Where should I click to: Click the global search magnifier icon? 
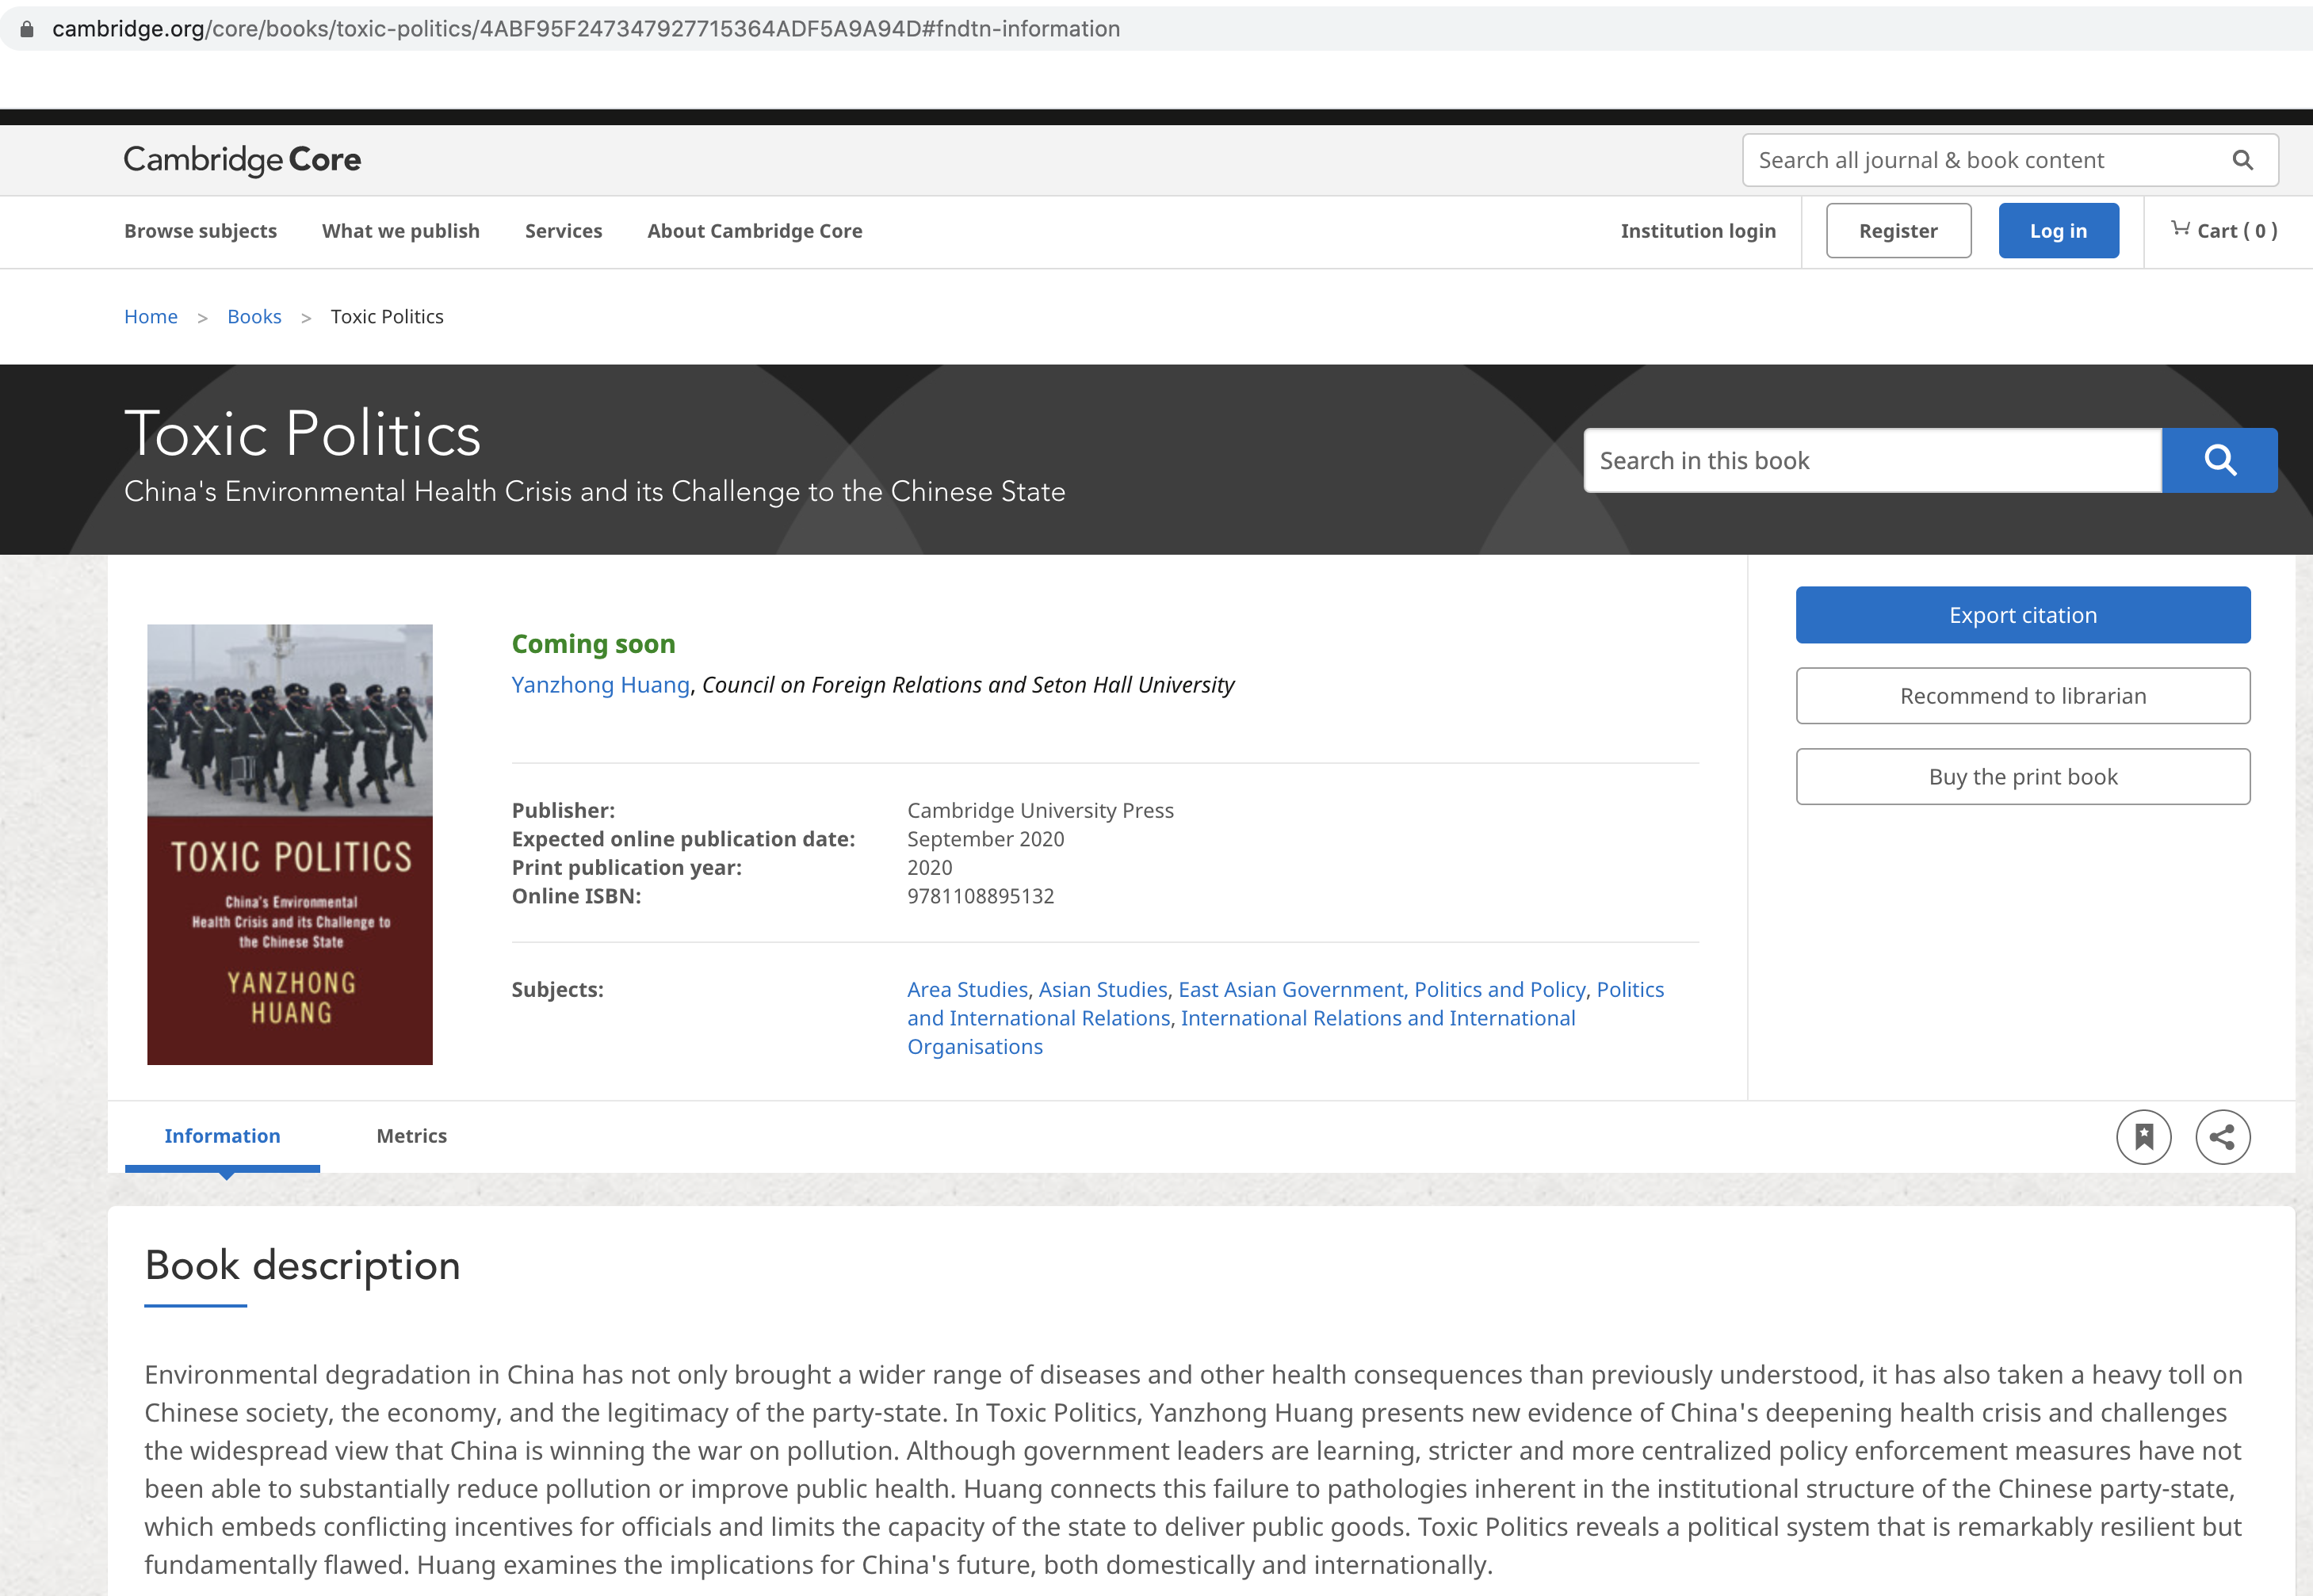pyautogui.click(x=2242, y=160)
